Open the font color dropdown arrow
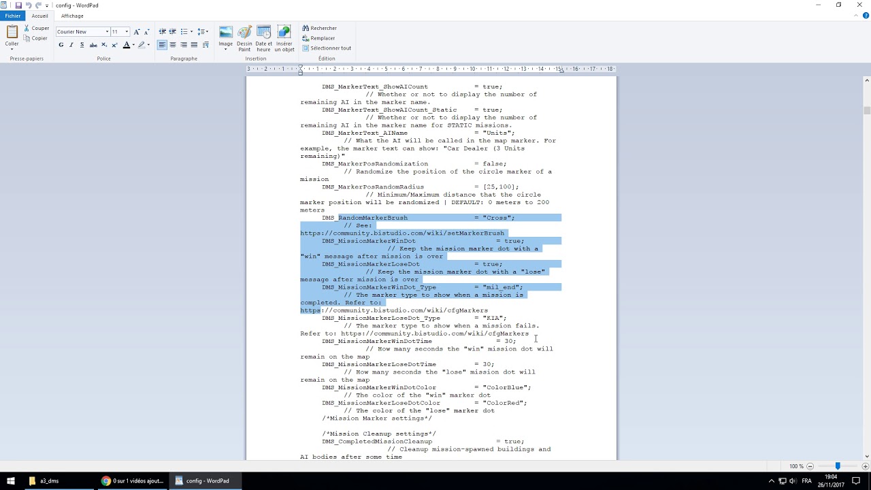This screenshot has height=490, width=871. coord(133,45)
